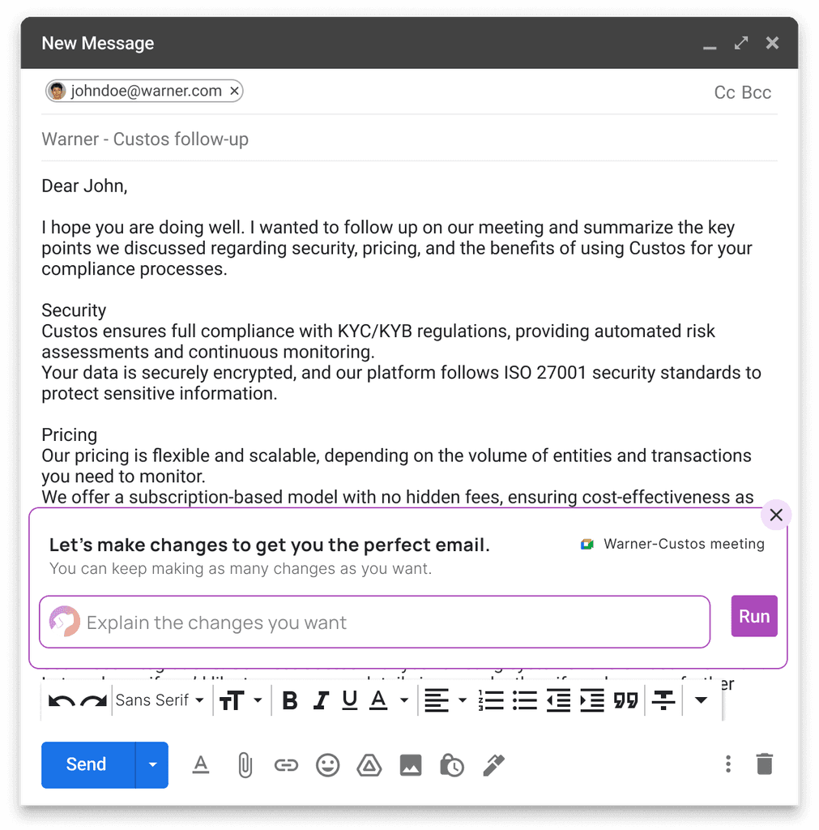
Task: Open the emoji picker
Action: (327, 765)
